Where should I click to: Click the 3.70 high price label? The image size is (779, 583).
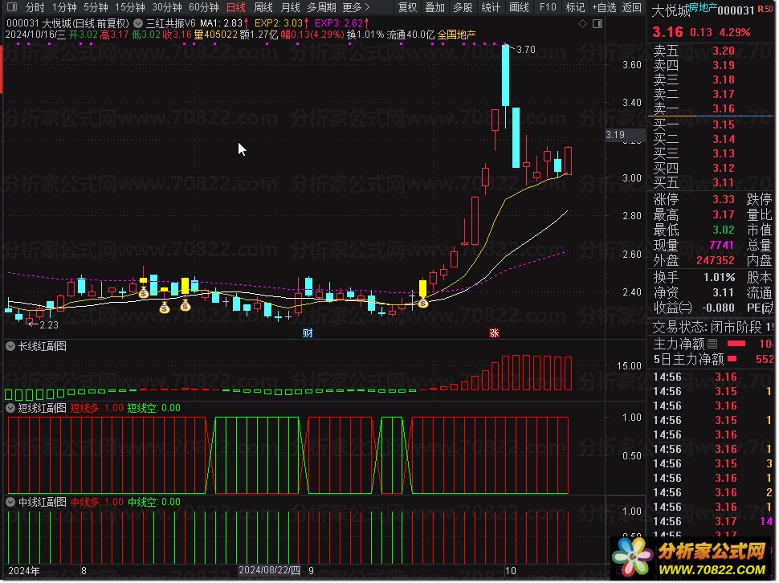pyautogui.click(x=526, y=50)
